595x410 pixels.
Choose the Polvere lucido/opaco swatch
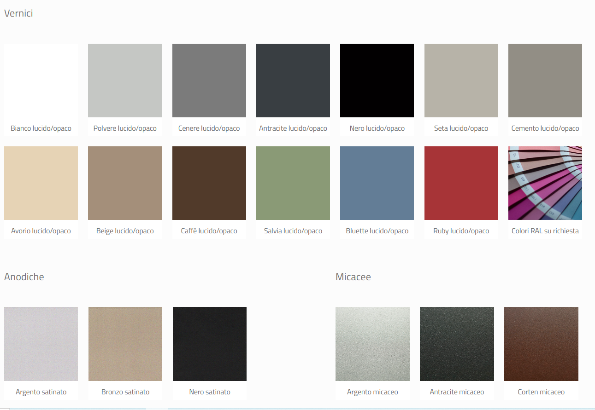[x=125, y=81]
